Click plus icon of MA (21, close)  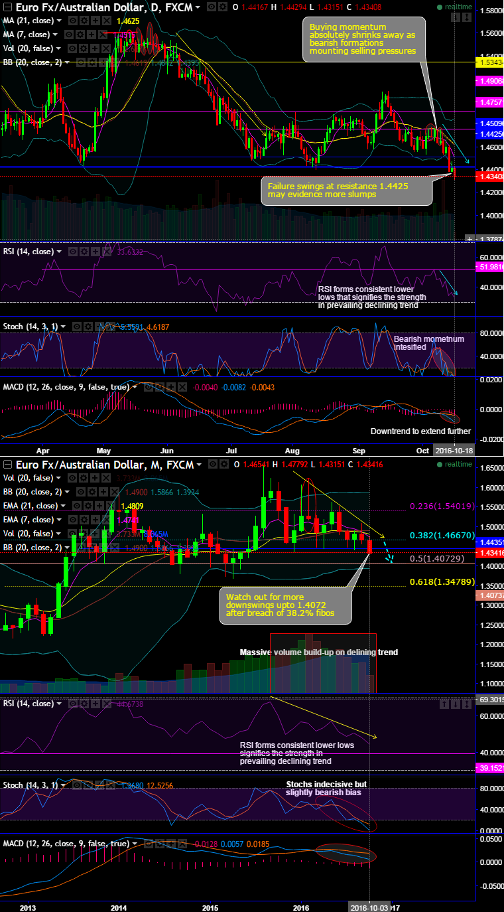tap(95, 21)
